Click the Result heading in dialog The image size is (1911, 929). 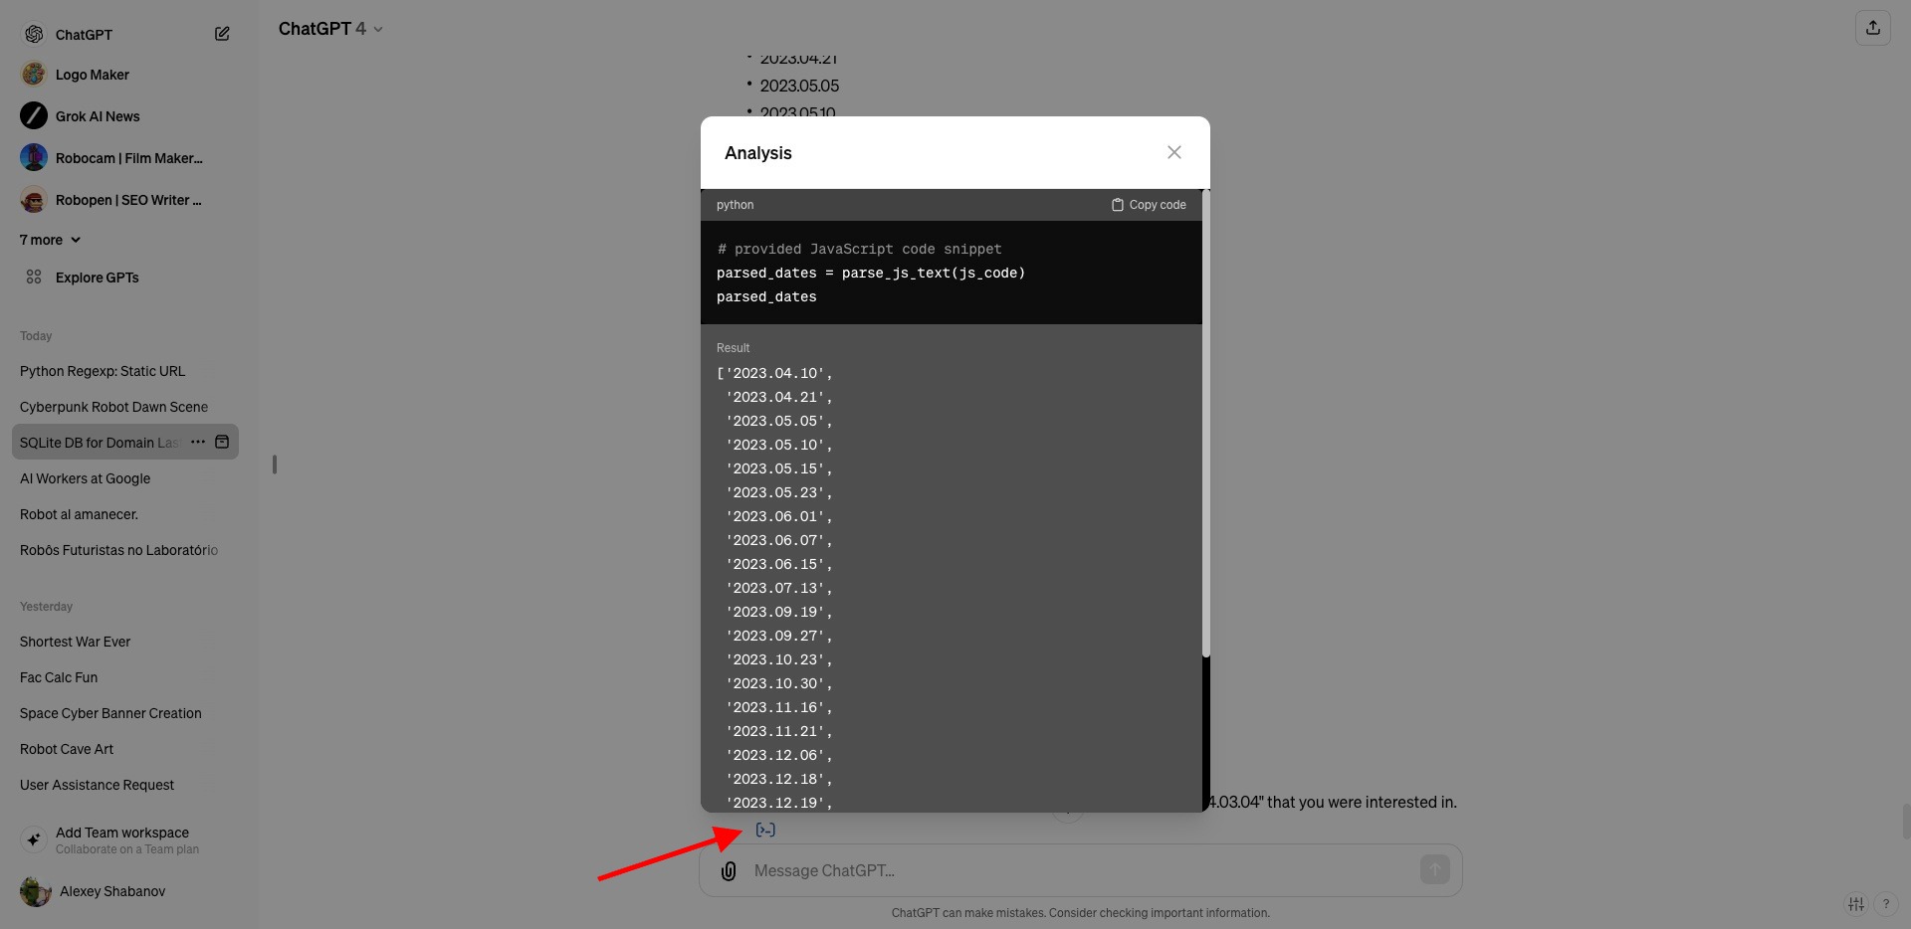[733, 348]
